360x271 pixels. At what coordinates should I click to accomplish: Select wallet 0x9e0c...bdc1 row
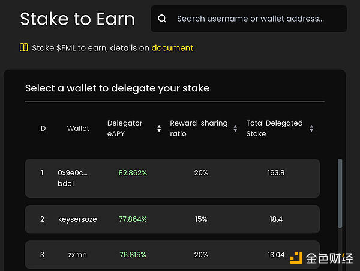pyautogui.click(x=172, y=178)
